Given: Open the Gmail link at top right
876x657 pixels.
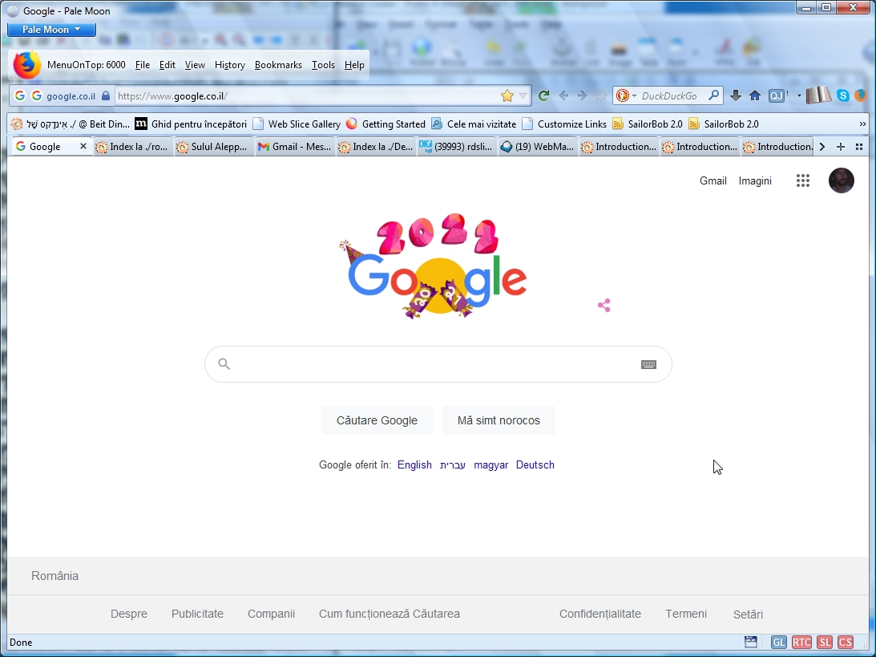Looking at the screenshot, I should click(x=713, y=180).
